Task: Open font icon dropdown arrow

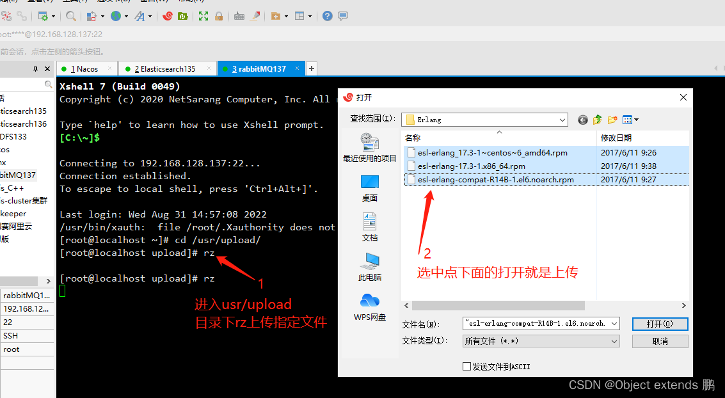Action: click(150, 16)
